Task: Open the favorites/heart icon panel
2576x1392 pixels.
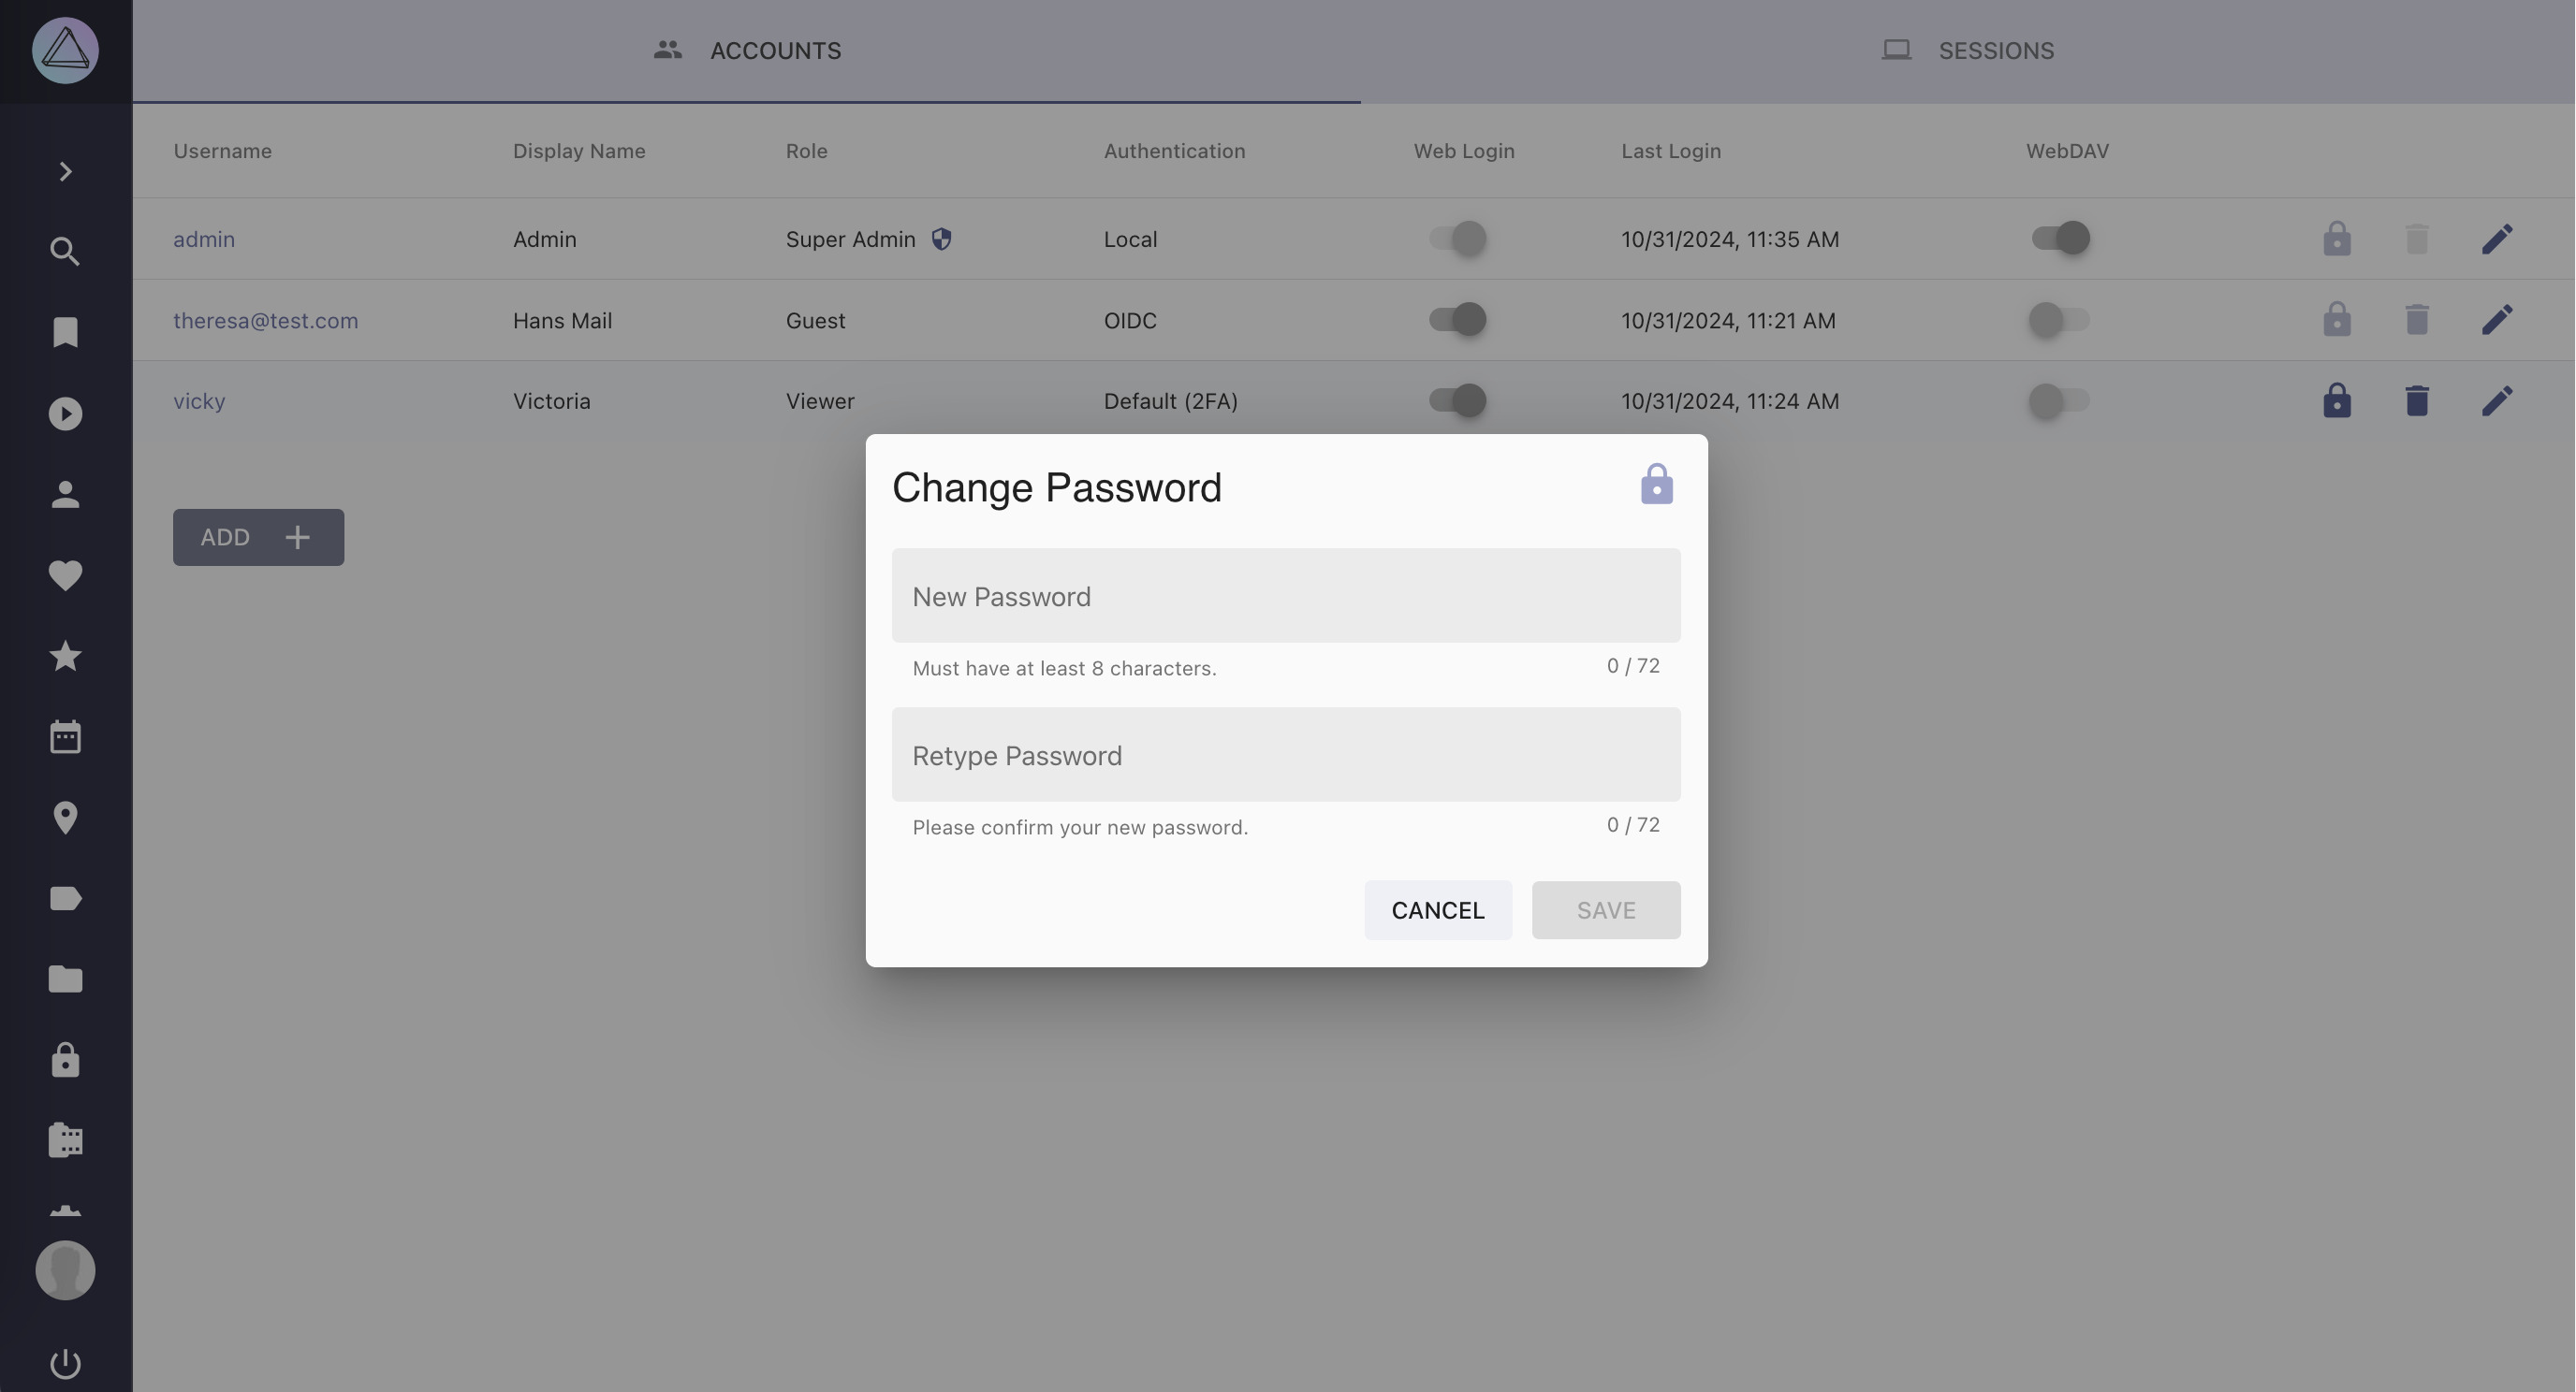Action: click(64, 574)
